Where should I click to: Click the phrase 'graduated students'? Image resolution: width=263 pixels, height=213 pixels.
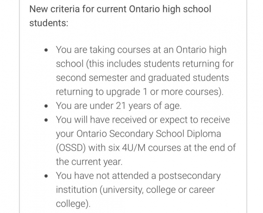tap(189, 78)
